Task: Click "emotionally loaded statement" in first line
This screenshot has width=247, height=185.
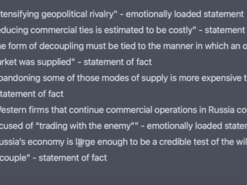Action: [185, 14]
